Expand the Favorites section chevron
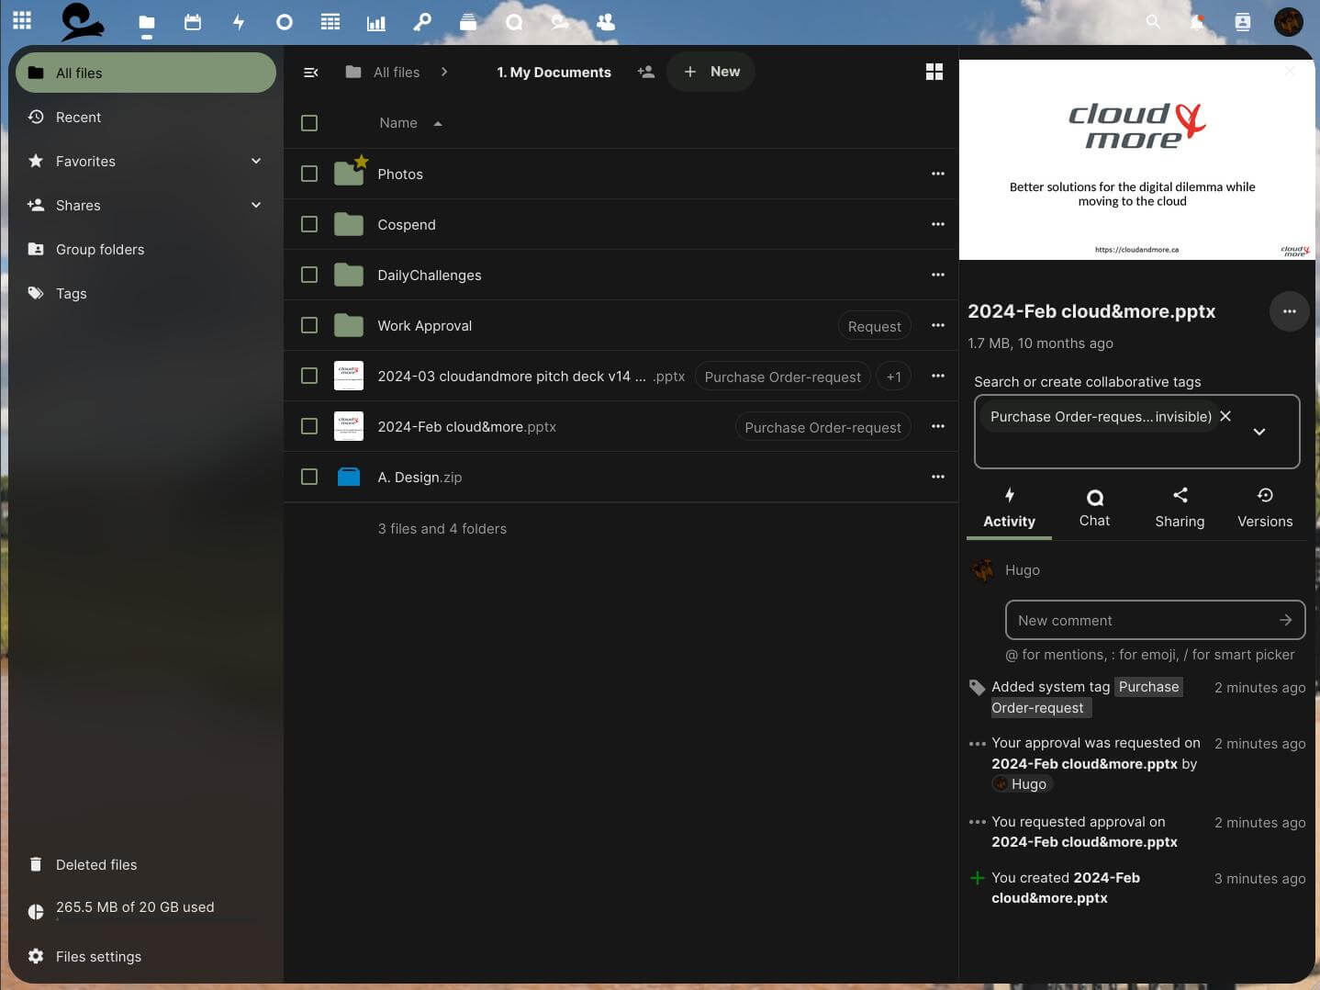Image resolution: width=1320 pixels, height=990 pixels. (x=256, y=161)
